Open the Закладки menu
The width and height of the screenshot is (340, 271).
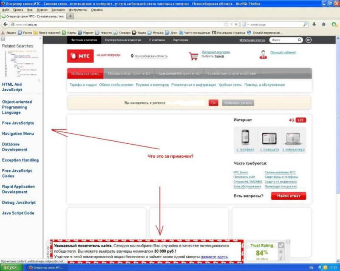click(58, 10)
